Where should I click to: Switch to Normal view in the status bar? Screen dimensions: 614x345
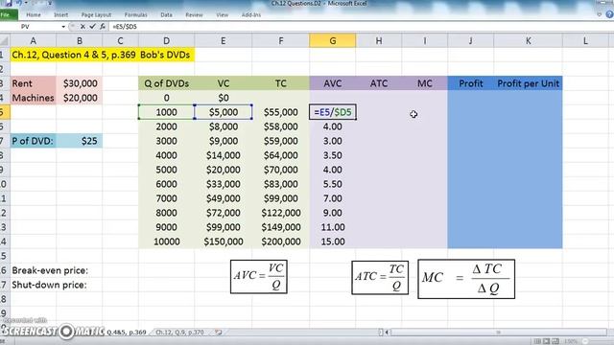pyautogui.click(x=538, y=341)
